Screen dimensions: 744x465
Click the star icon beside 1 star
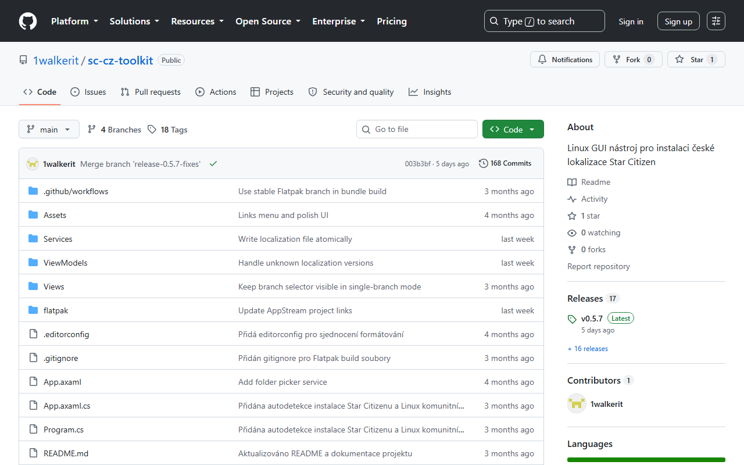pyautogui.click(x=572, y=216)
